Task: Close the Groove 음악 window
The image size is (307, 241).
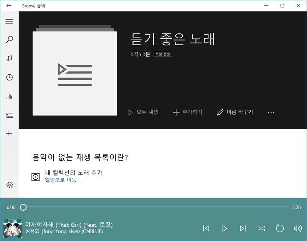Action: pyautogui.click(x=299, y=5)
